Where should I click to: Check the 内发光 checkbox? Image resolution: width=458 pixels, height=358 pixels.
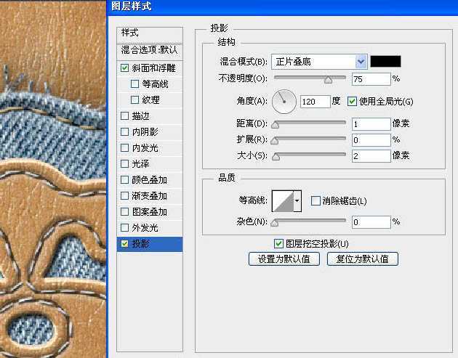[x=124, y=148]
